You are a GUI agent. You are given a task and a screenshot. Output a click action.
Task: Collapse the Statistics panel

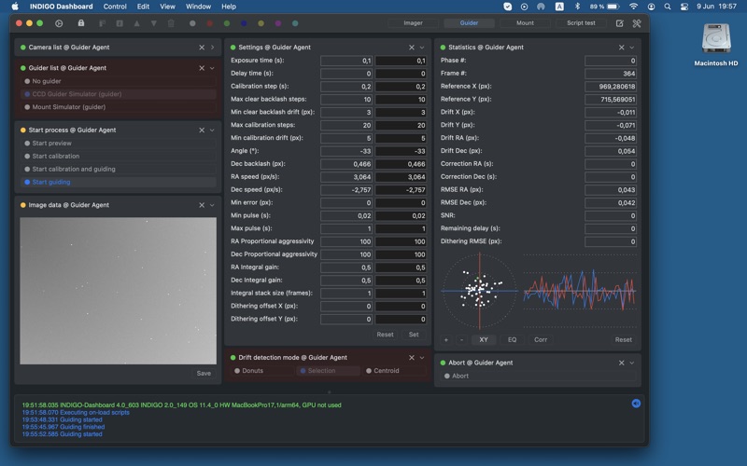632,48
